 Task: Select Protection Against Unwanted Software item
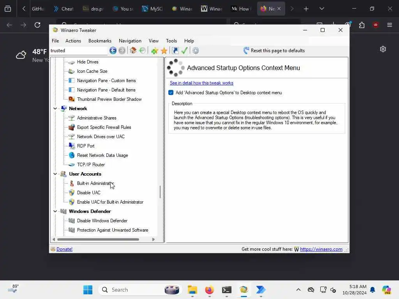tap(113, 230)
